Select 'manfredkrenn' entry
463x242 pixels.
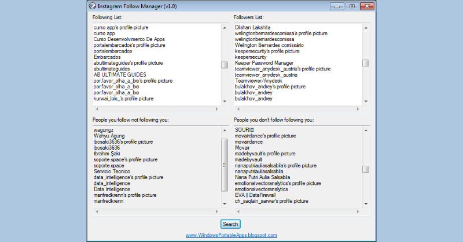[x=108, y=201]
